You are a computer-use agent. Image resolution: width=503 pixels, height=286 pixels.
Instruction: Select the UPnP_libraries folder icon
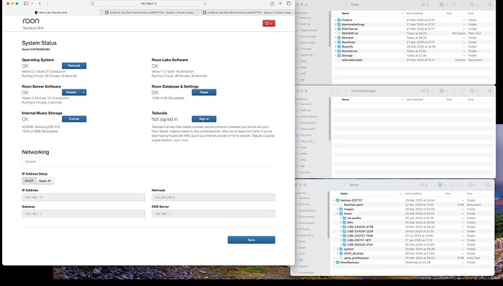[x=341, y=253]
